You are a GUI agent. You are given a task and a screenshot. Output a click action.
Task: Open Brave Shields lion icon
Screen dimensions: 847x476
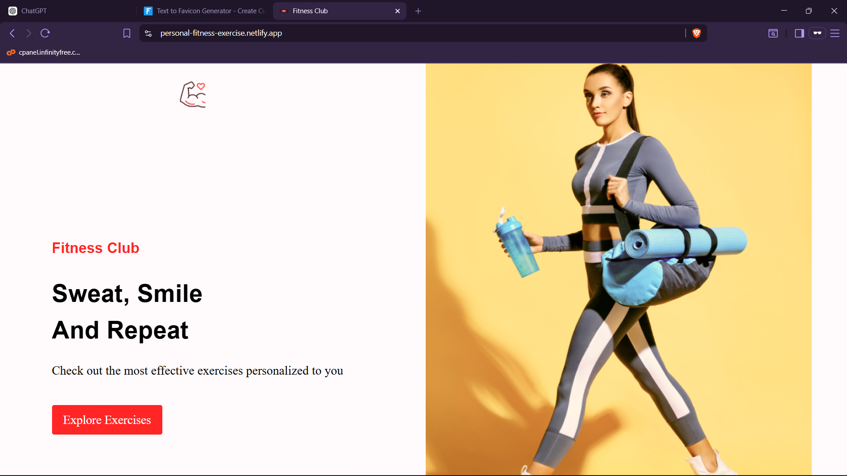(x=697, y=33)
